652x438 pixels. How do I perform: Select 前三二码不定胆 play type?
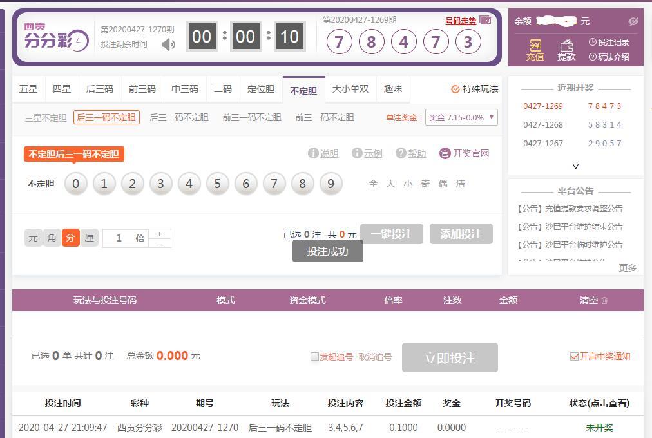(324, 118)
